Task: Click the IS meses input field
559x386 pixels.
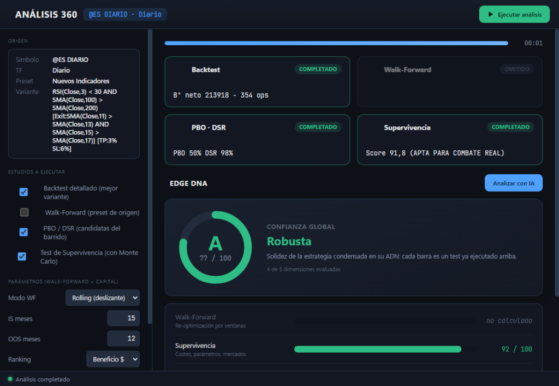Action: pyautogui.click(x=123, y=318)
